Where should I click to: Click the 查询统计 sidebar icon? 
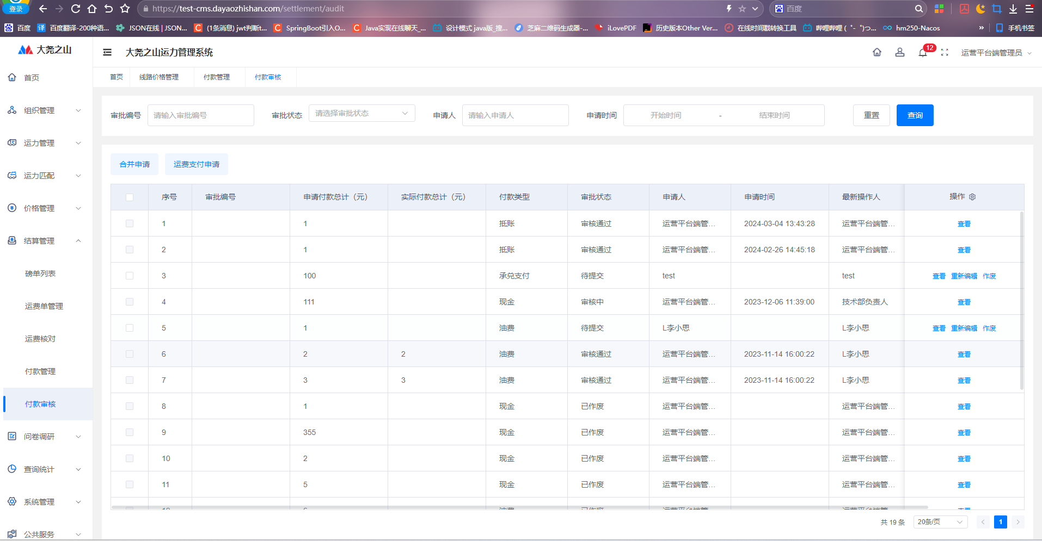click(12, 469)
